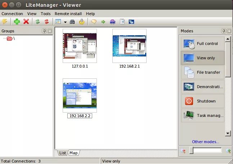Click the thumbnail view mode icon

pyautogui.click(x=58, y=22)
